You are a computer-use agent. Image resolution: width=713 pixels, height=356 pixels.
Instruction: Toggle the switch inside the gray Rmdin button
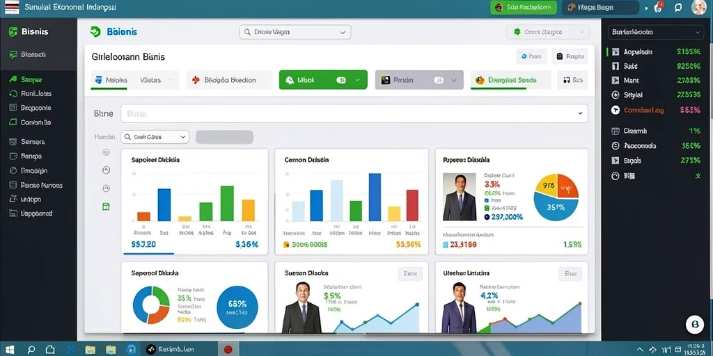[x=439, y=80]
